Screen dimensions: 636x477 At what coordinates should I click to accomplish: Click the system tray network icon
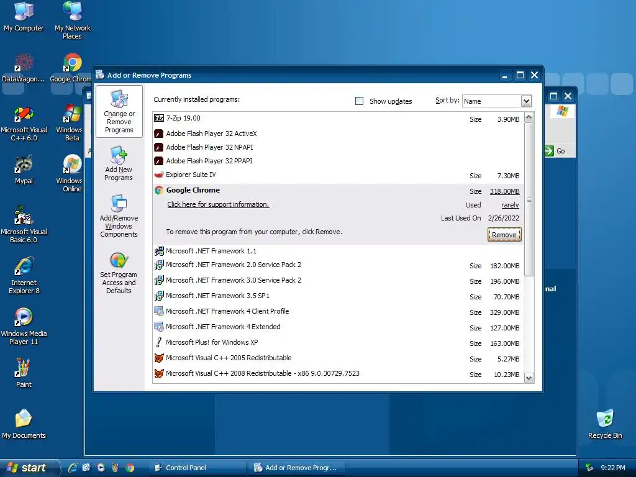click(589, 468)
